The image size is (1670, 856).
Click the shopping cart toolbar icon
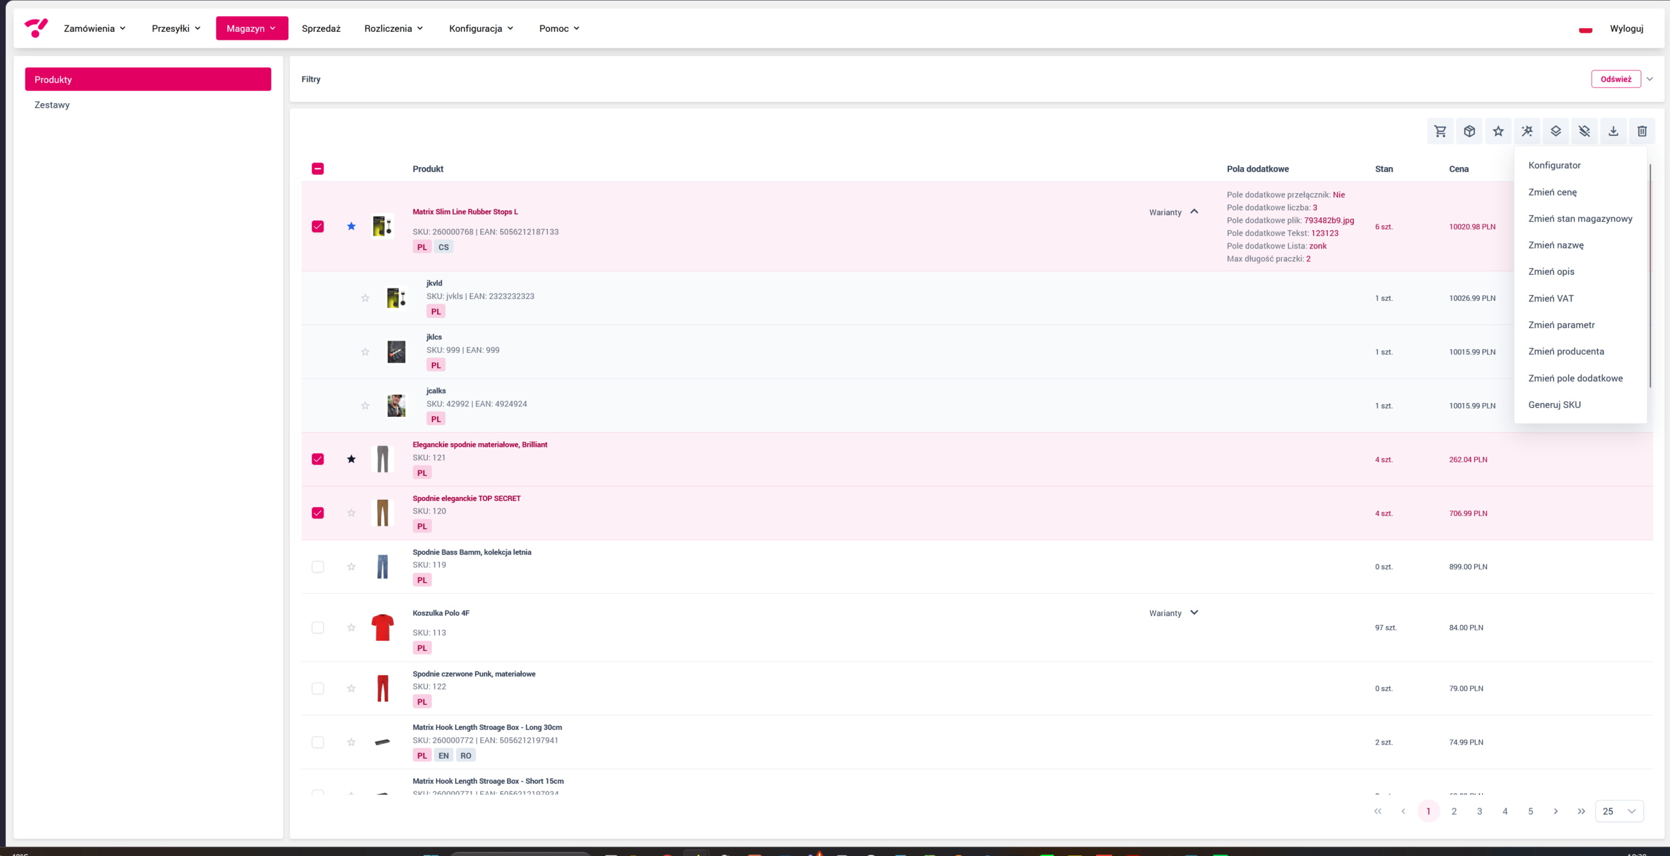[x=1440, y=131]
